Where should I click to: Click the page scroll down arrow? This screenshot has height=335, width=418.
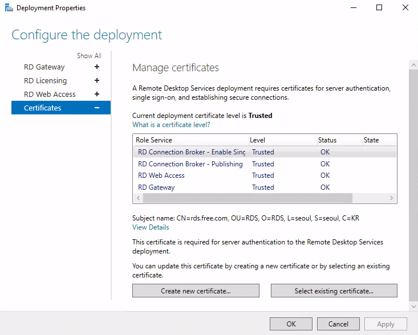pos(413,307)
